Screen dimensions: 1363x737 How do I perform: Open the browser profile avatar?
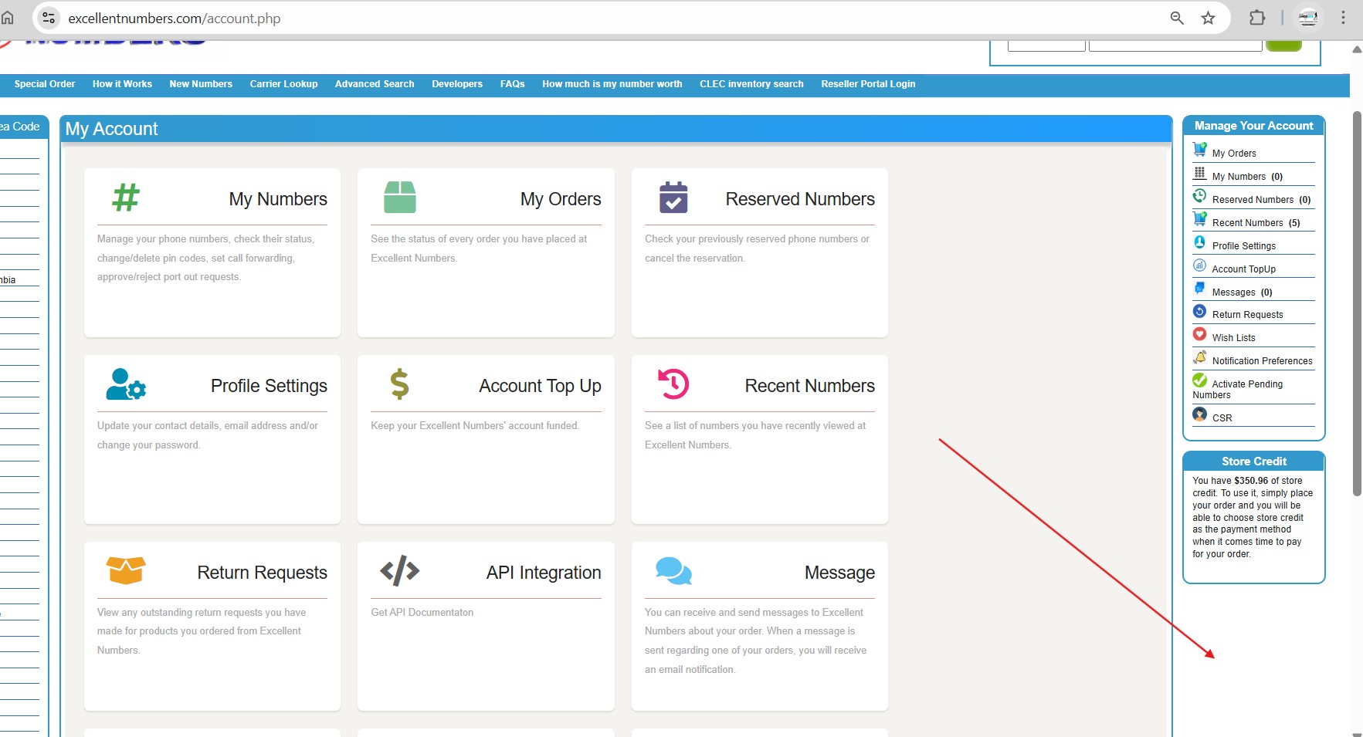1308,18
